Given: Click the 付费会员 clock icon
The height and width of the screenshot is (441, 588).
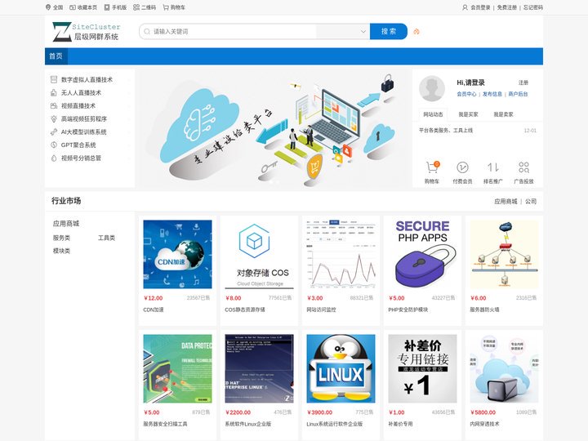Looking at the screenshot, I should tap(462, 167).
